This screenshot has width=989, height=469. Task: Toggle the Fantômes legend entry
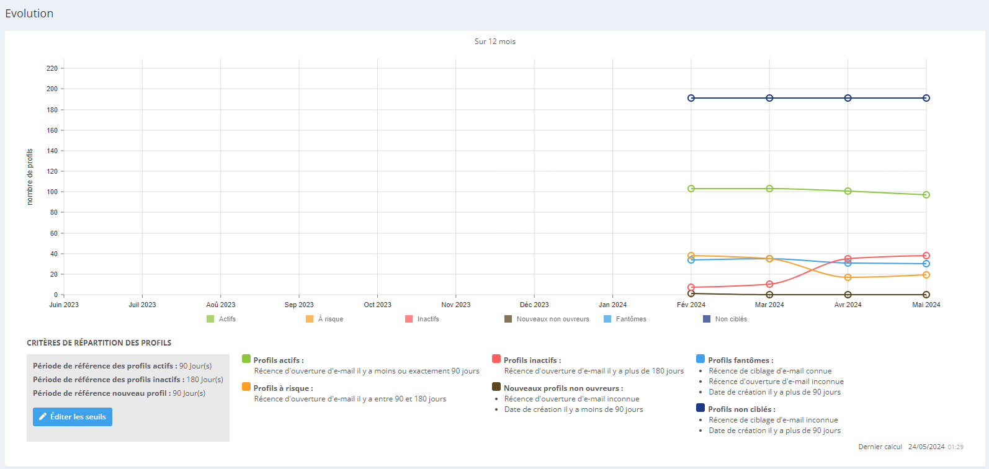[x=625, y=319]
